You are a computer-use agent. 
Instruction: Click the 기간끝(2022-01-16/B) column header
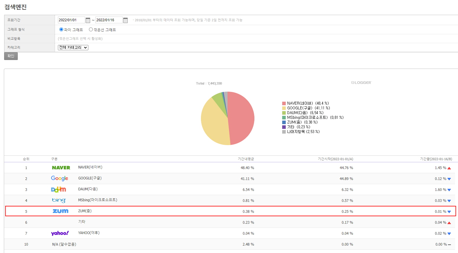pyautogui.click(x=436, y=159)
